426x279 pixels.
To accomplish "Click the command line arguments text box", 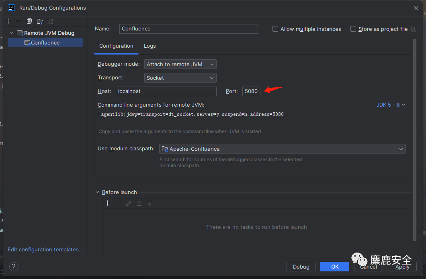I will pos(252,117).
